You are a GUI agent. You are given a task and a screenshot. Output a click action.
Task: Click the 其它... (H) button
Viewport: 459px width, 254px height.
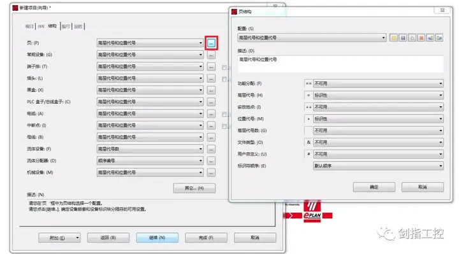(194, 188)
